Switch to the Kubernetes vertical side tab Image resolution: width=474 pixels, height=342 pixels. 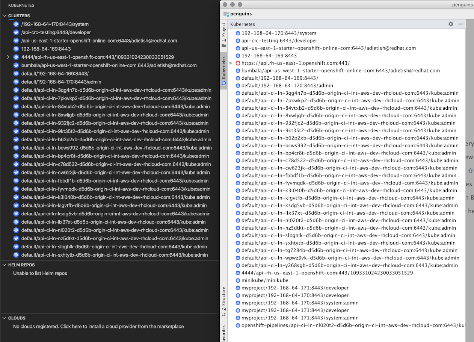click(224, 71)
